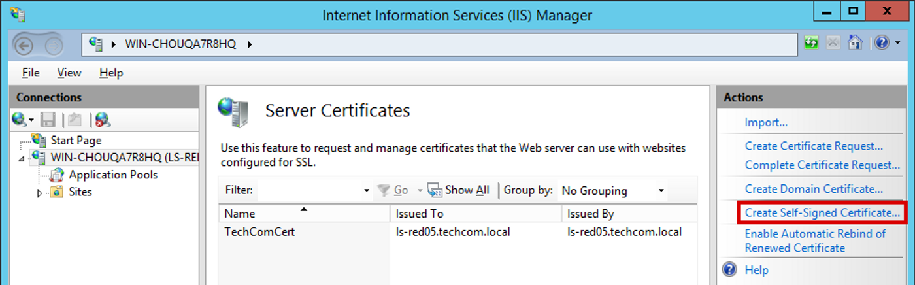The height and width of the screenshot is (285, 915).
Task: Click Create Self-Signed Certificate... link
Action: [x=822, y=212]
